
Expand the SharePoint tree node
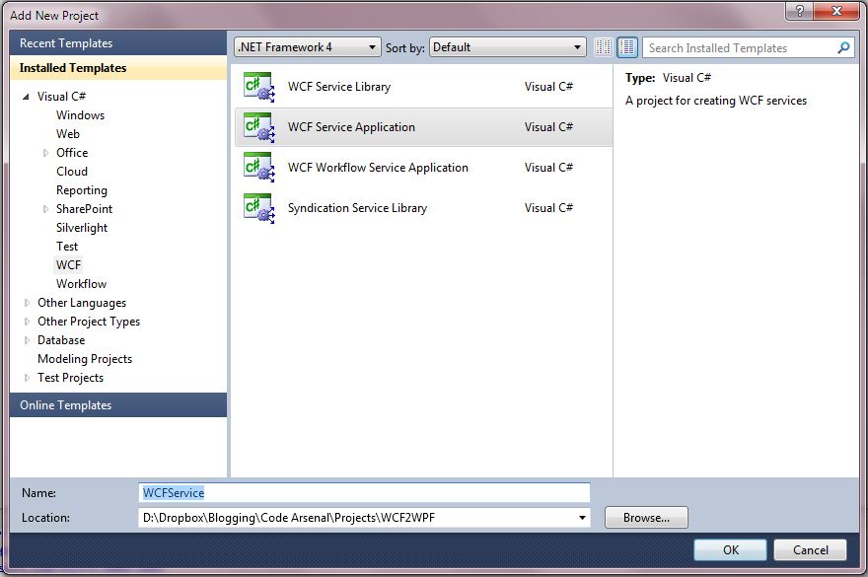pyautogui.click(x=46, y=209)
